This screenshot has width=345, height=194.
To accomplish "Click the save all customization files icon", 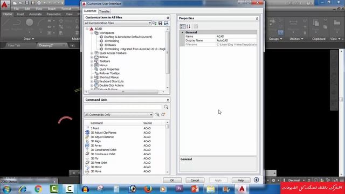I will (x=161, y=23).
